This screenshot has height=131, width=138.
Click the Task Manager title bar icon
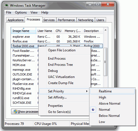(7, 5)
